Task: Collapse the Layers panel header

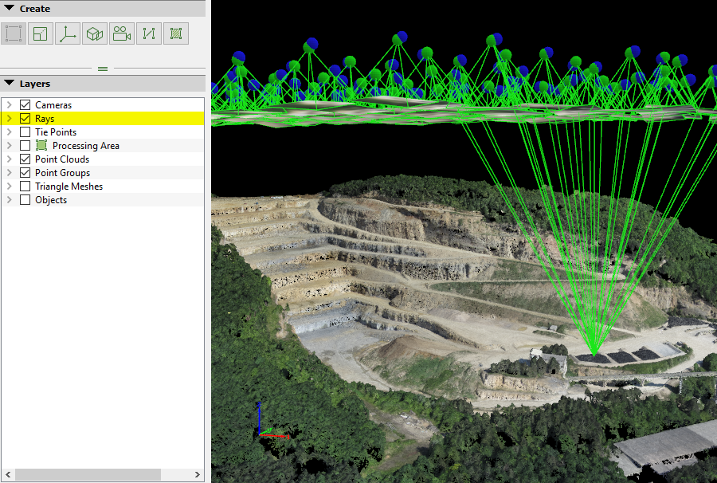Action: [x=10, y=84]
